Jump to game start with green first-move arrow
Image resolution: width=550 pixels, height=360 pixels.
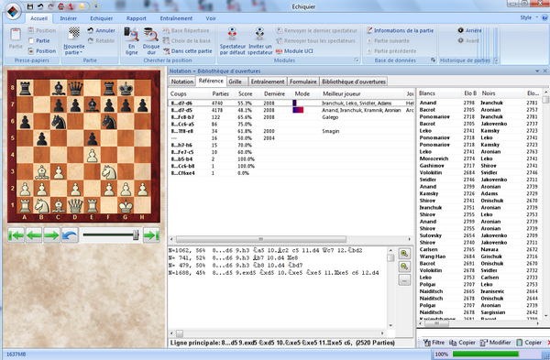pyautogui.click(x=16, y=235)
